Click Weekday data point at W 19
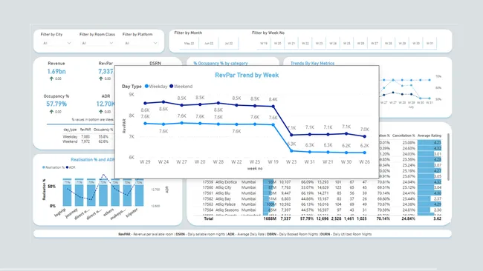483x271 pixels. point(273,125)
